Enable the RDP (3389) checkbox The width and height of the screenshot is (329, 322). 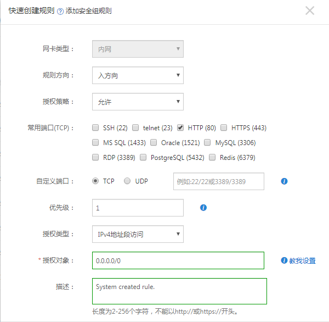click(96, 158)
